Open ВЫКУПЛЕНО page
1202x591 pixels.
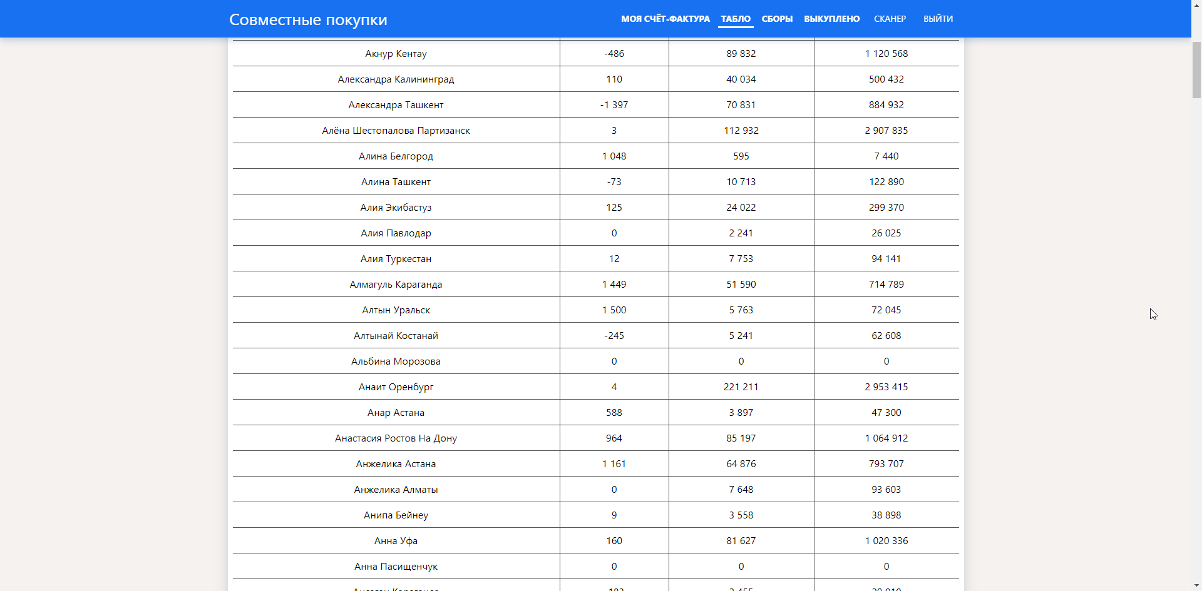click(831, 19)
